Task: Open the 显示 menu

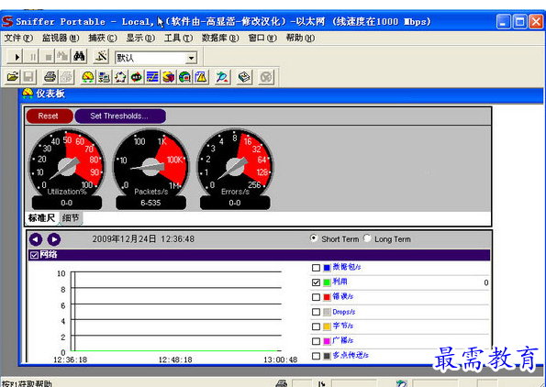Action: (x=140, y=38)
